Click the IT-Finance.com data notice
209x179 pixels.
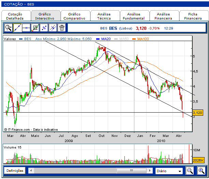point(31,130)
